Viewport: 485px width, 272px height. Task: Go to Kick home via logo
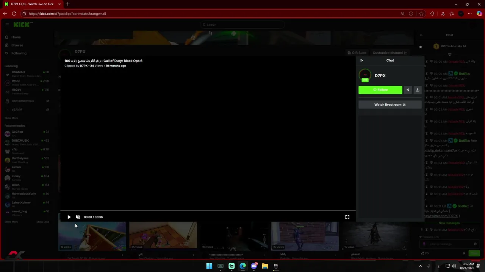(x=23, y=25)
